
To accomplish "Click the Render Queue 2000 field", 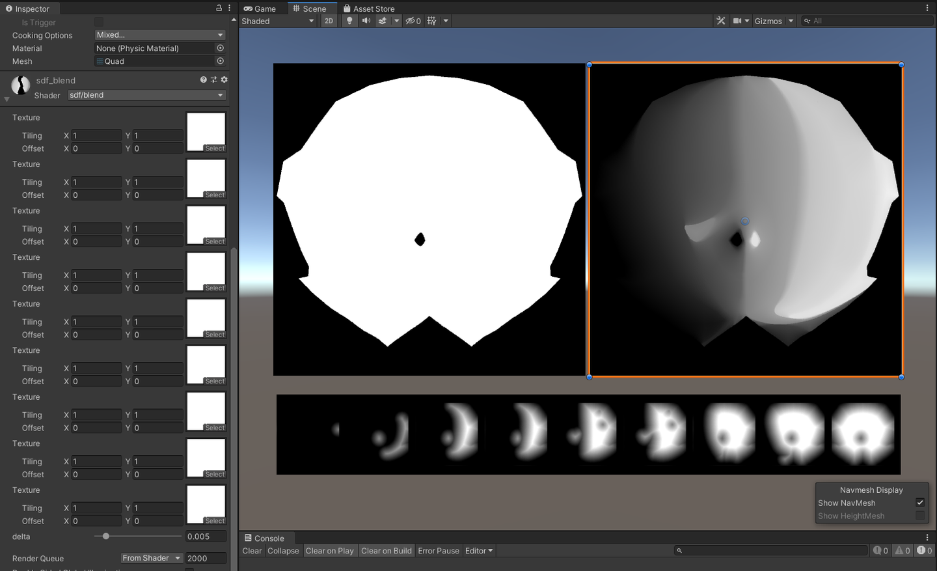I will click(x=206, y=558).
